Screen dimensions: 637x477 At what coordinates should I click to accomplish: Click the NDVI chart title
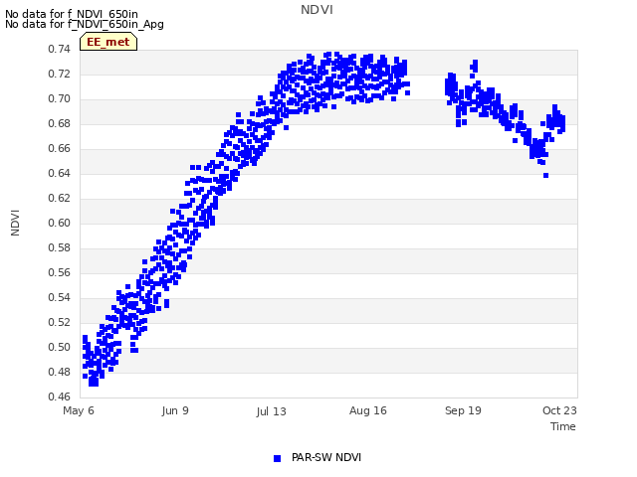317,10
